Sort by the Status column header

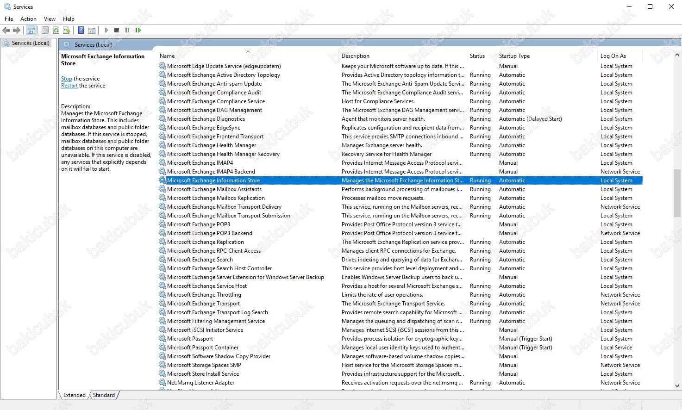pyautogui.click(x=482, y=56)
